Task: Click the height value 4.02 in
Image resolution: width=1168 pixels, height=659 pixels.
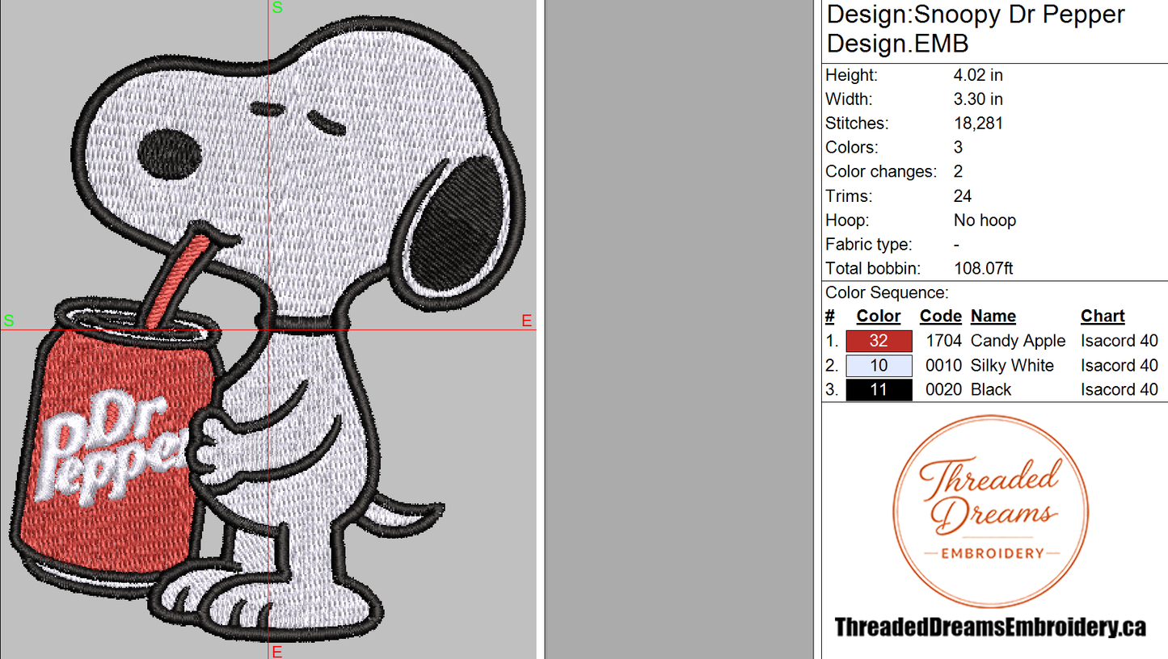Action: pyautogui.click(x=978, y=75)
